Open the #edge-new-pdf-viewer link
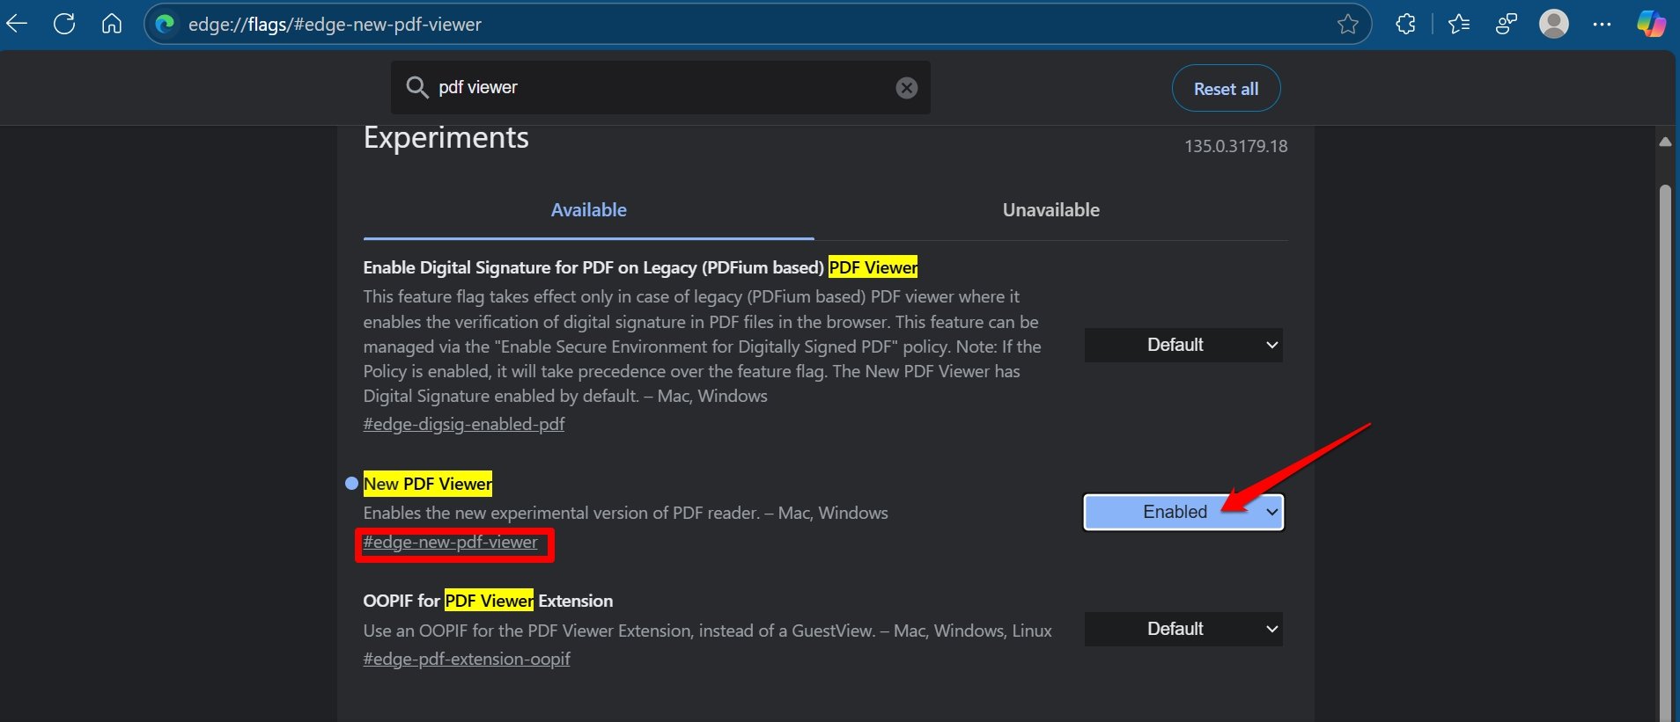 pyautogui.click(x=450, y=543)
